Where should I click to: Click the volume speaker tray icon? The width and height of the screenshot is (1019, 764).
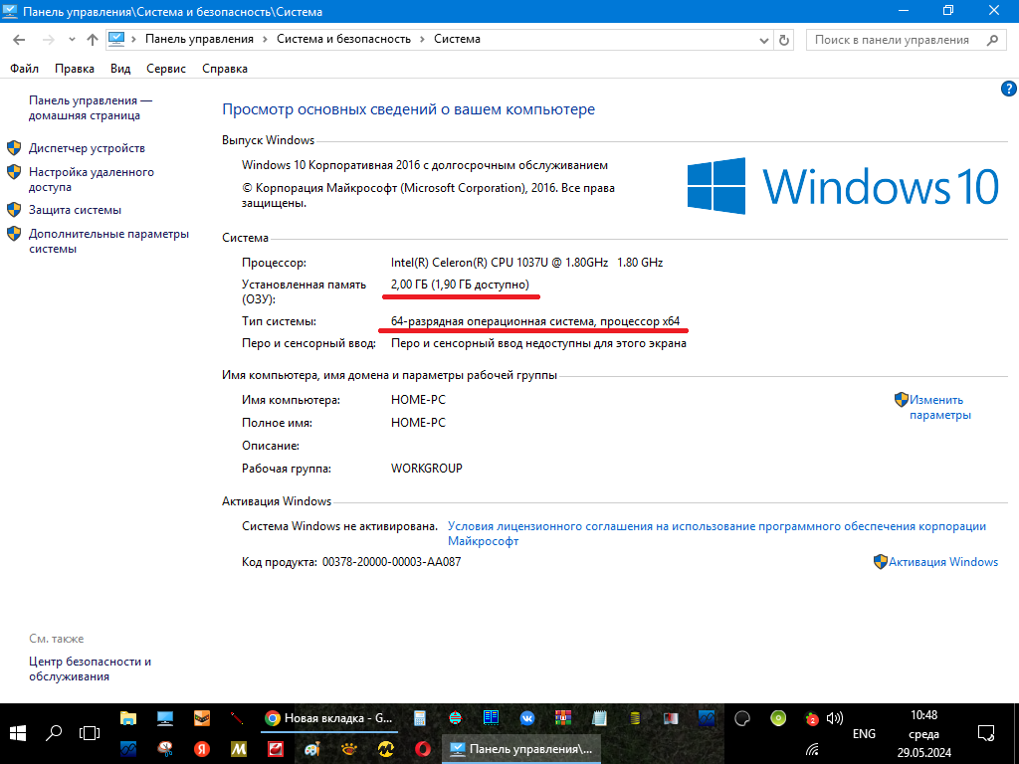pyautogui.click(x=835, y=718)
